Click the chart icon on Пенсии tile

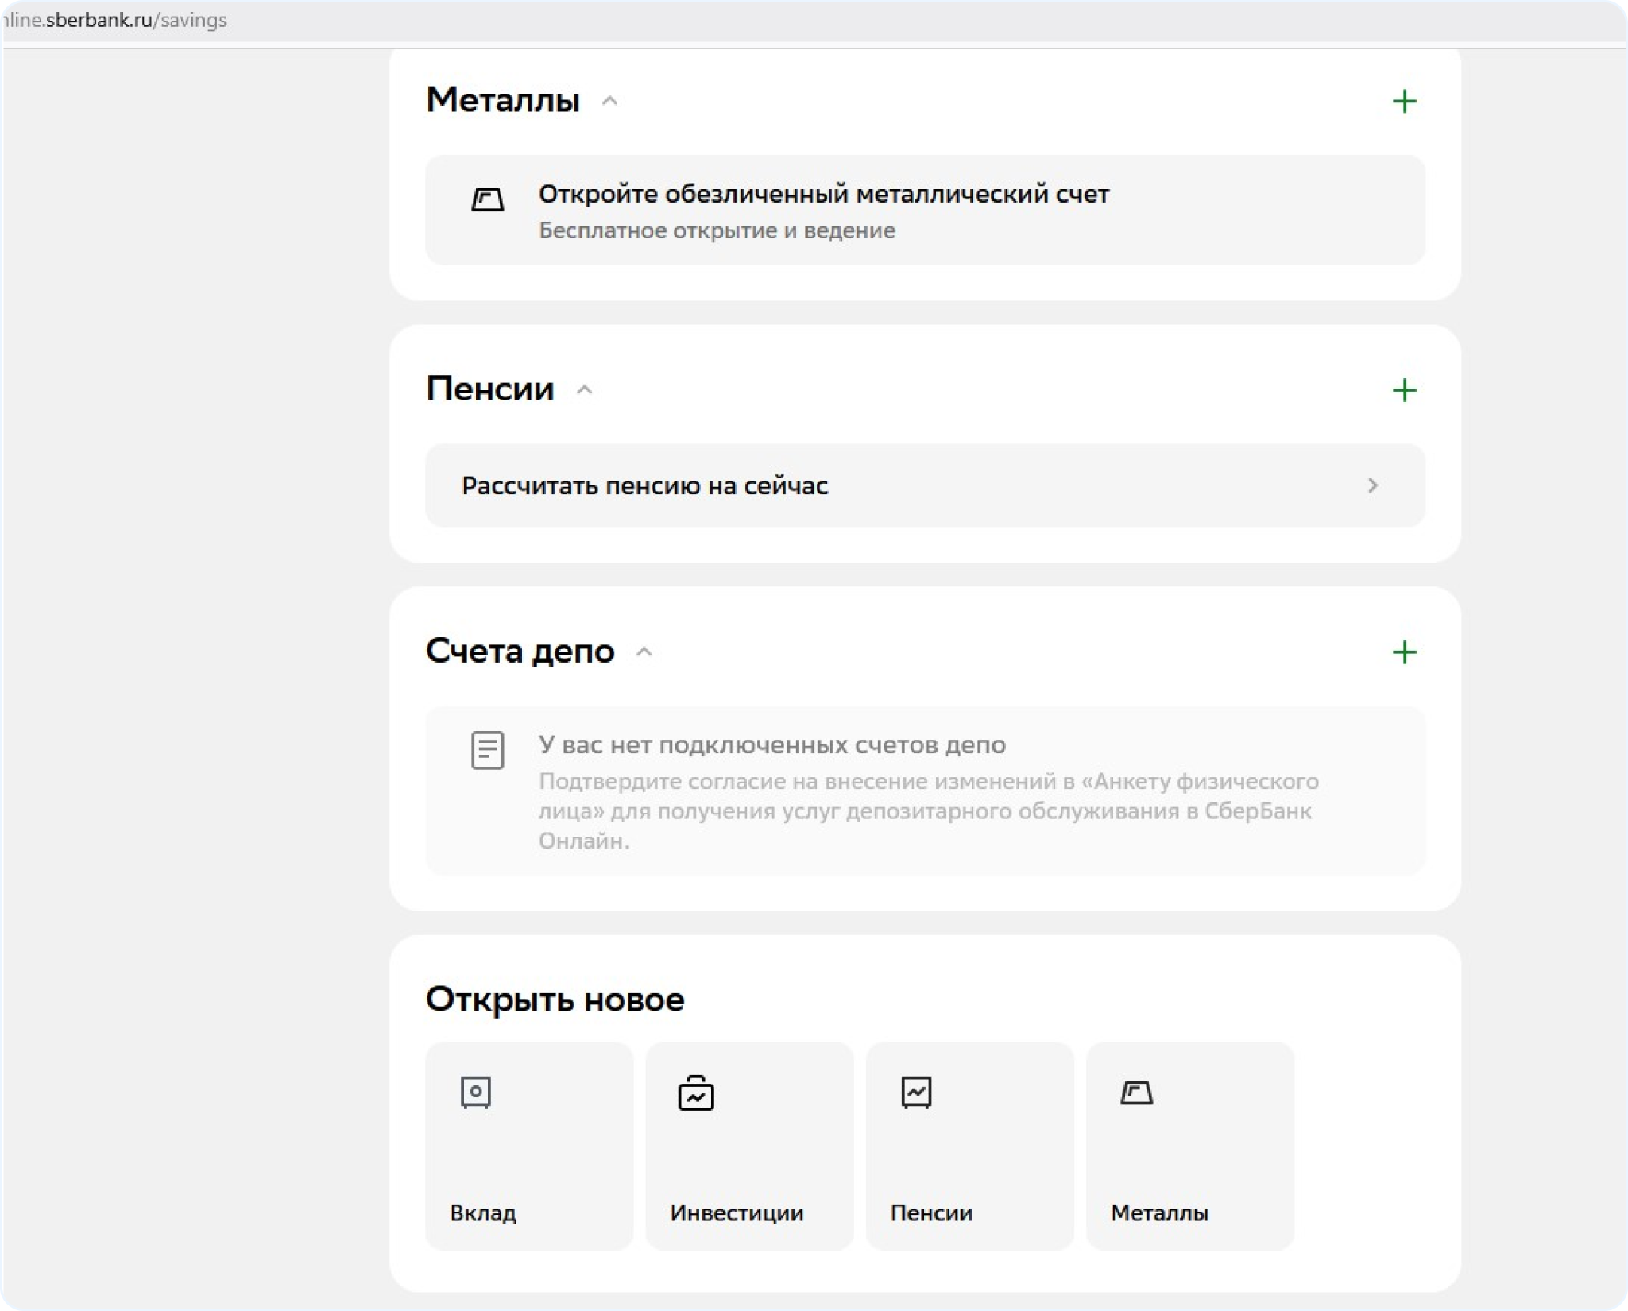click(x=916, y=1092)
